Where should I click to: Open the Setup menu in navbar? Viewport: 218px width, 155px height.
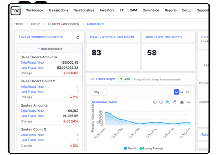[x=187, y=10]
